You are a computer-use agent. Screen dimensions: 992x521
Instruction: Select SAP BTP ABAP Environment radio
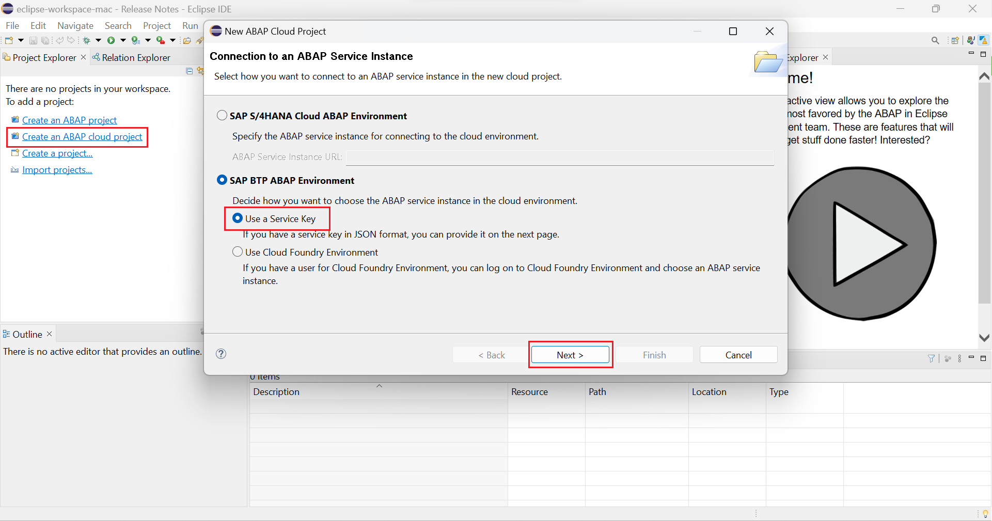(222, 180)
